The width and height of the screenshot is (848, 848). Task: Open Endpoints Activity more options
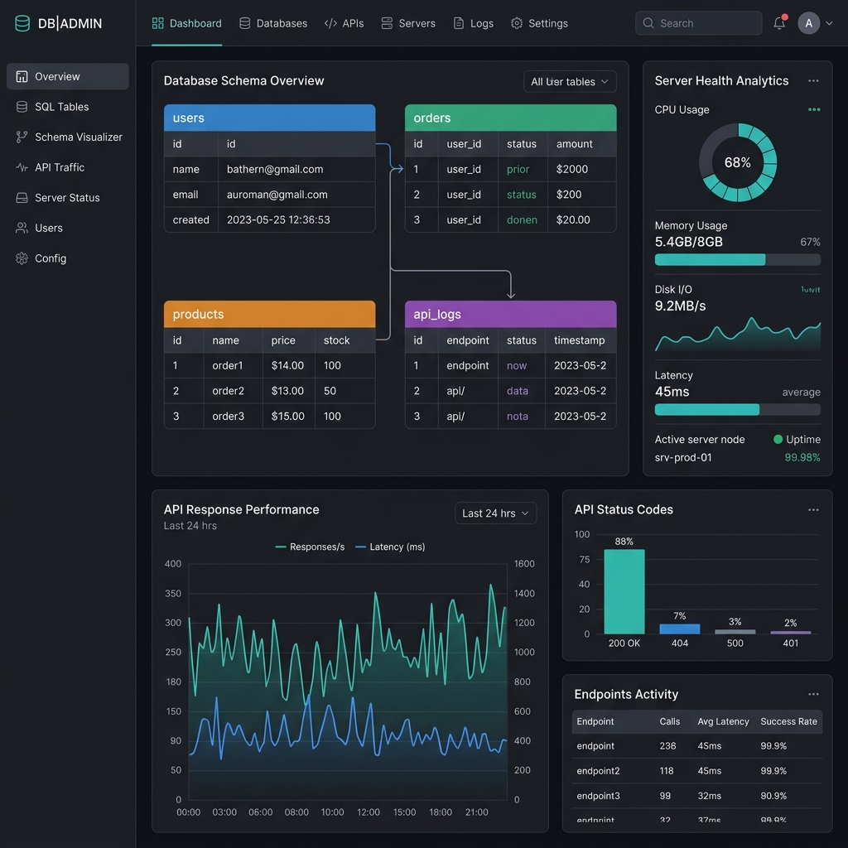point(813,695)
